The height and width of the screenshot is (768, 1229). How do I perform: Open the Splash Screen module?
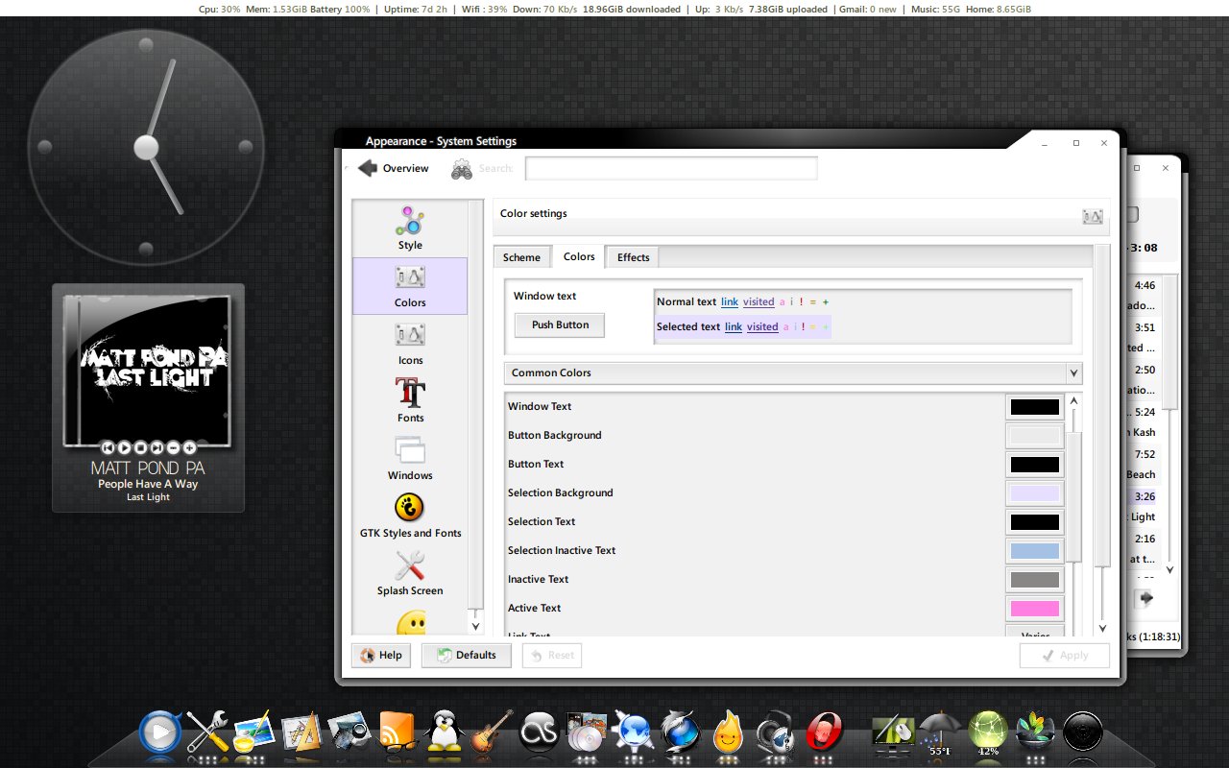[410, 574]
